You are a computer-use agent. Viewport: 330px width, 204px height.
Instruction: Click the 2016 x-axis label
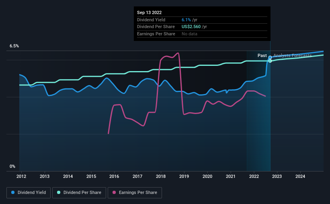coord(114,176)
